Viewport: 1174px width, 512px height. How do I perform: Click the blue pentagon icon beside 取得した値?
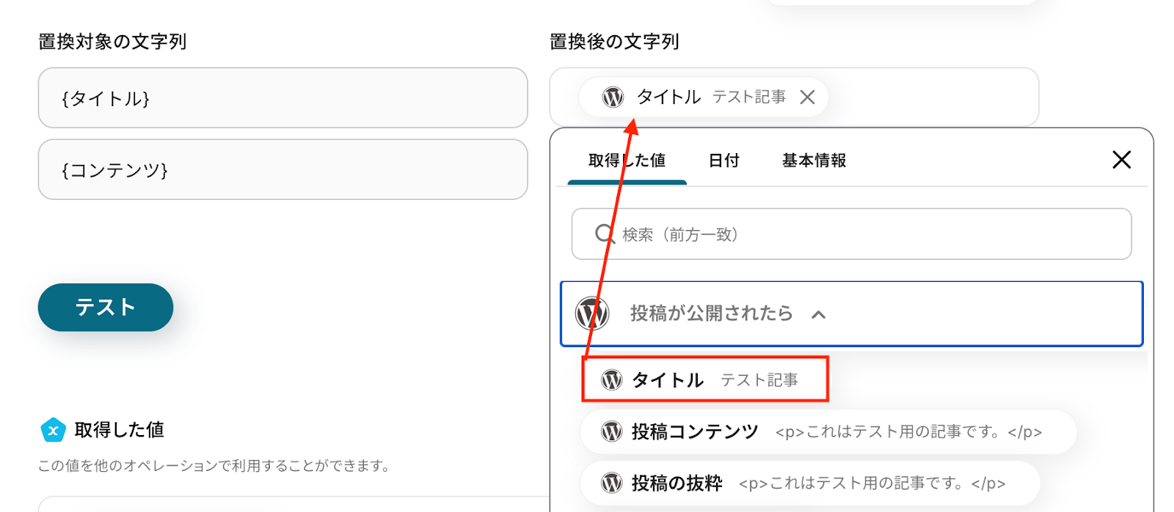click(x=53, y=430)
